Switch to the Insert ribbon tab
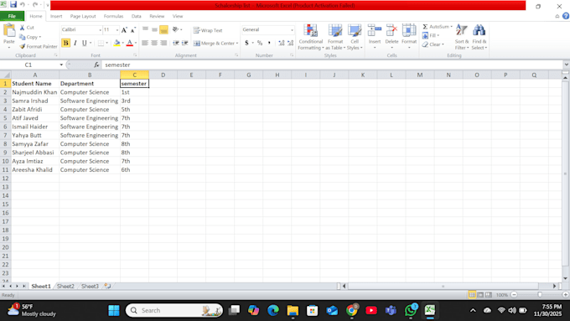The image size is (570, 321). [x=56, y=16]
